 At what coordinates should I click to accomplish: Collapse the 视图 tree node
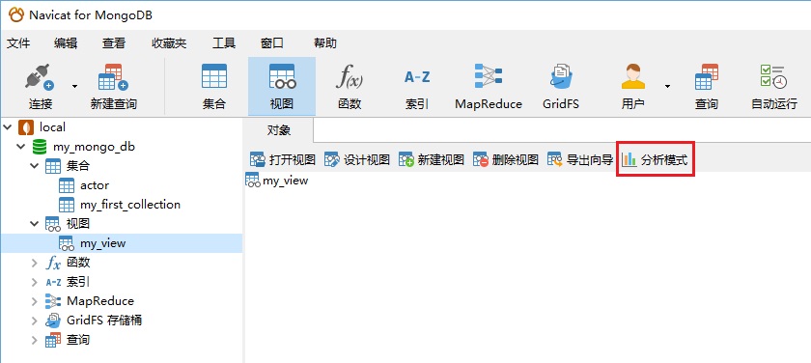pos(34,224)
